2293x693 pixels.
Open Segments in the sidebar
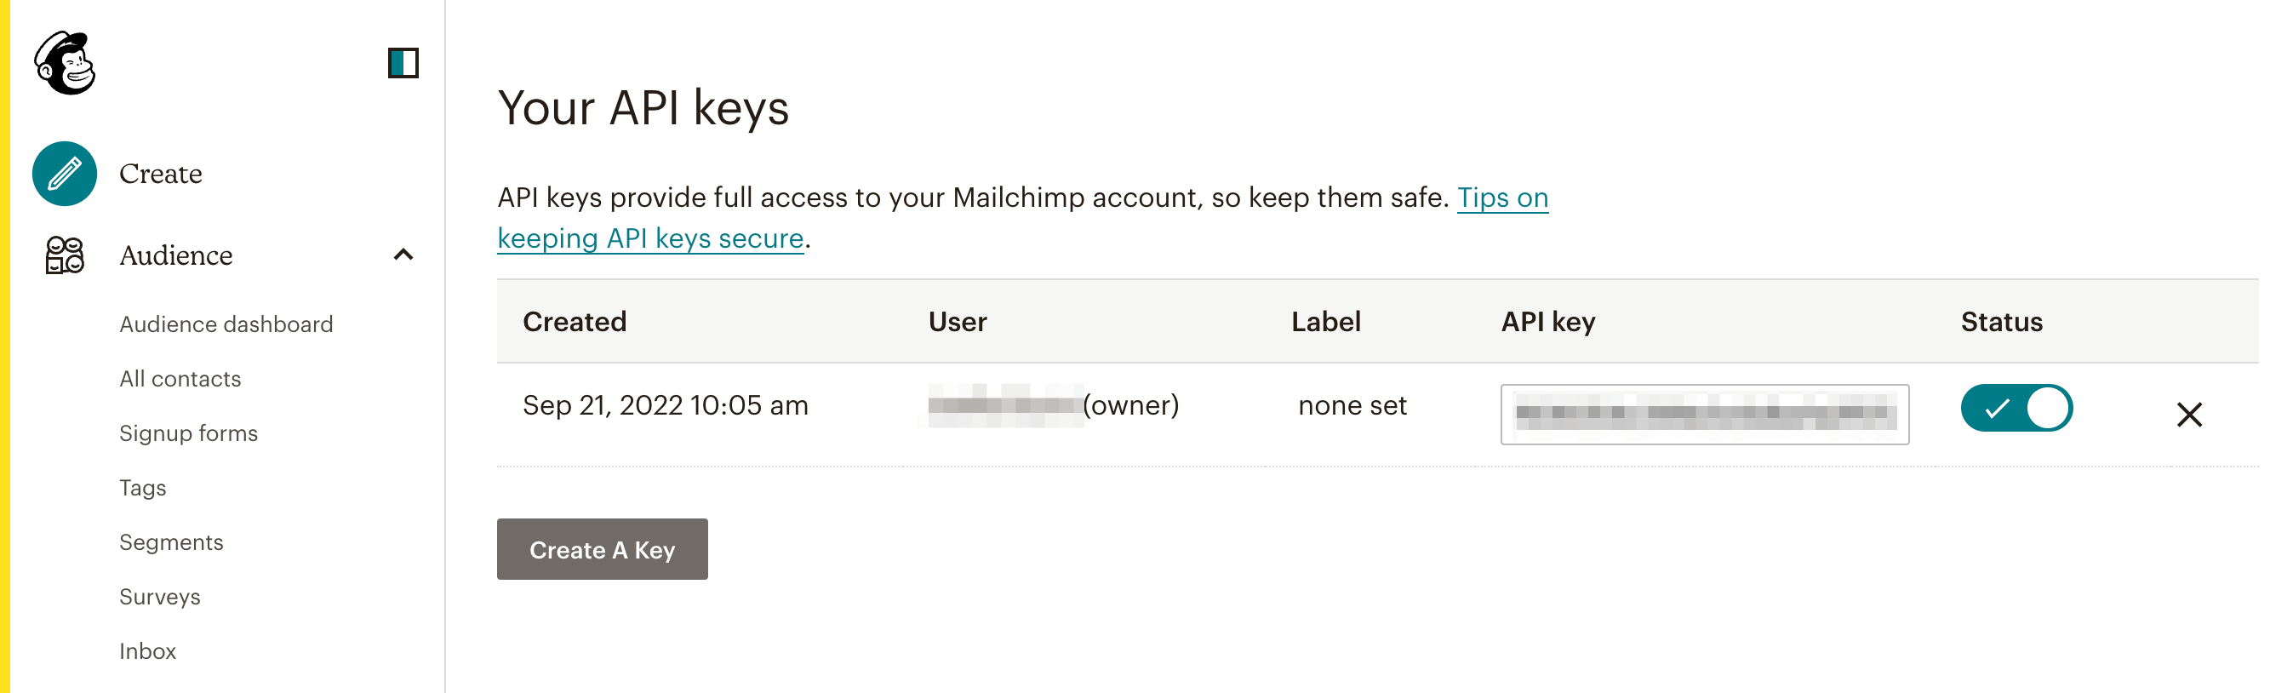tap(171, 542)
